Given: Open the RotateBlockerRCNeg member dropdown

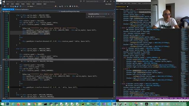Looking at the screenshot, I should coord(86,11).
